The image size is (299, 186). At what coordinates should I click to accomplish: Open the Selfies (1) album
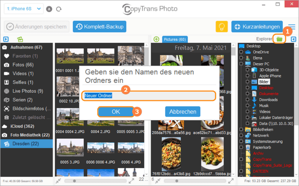(x=26, y=82)
